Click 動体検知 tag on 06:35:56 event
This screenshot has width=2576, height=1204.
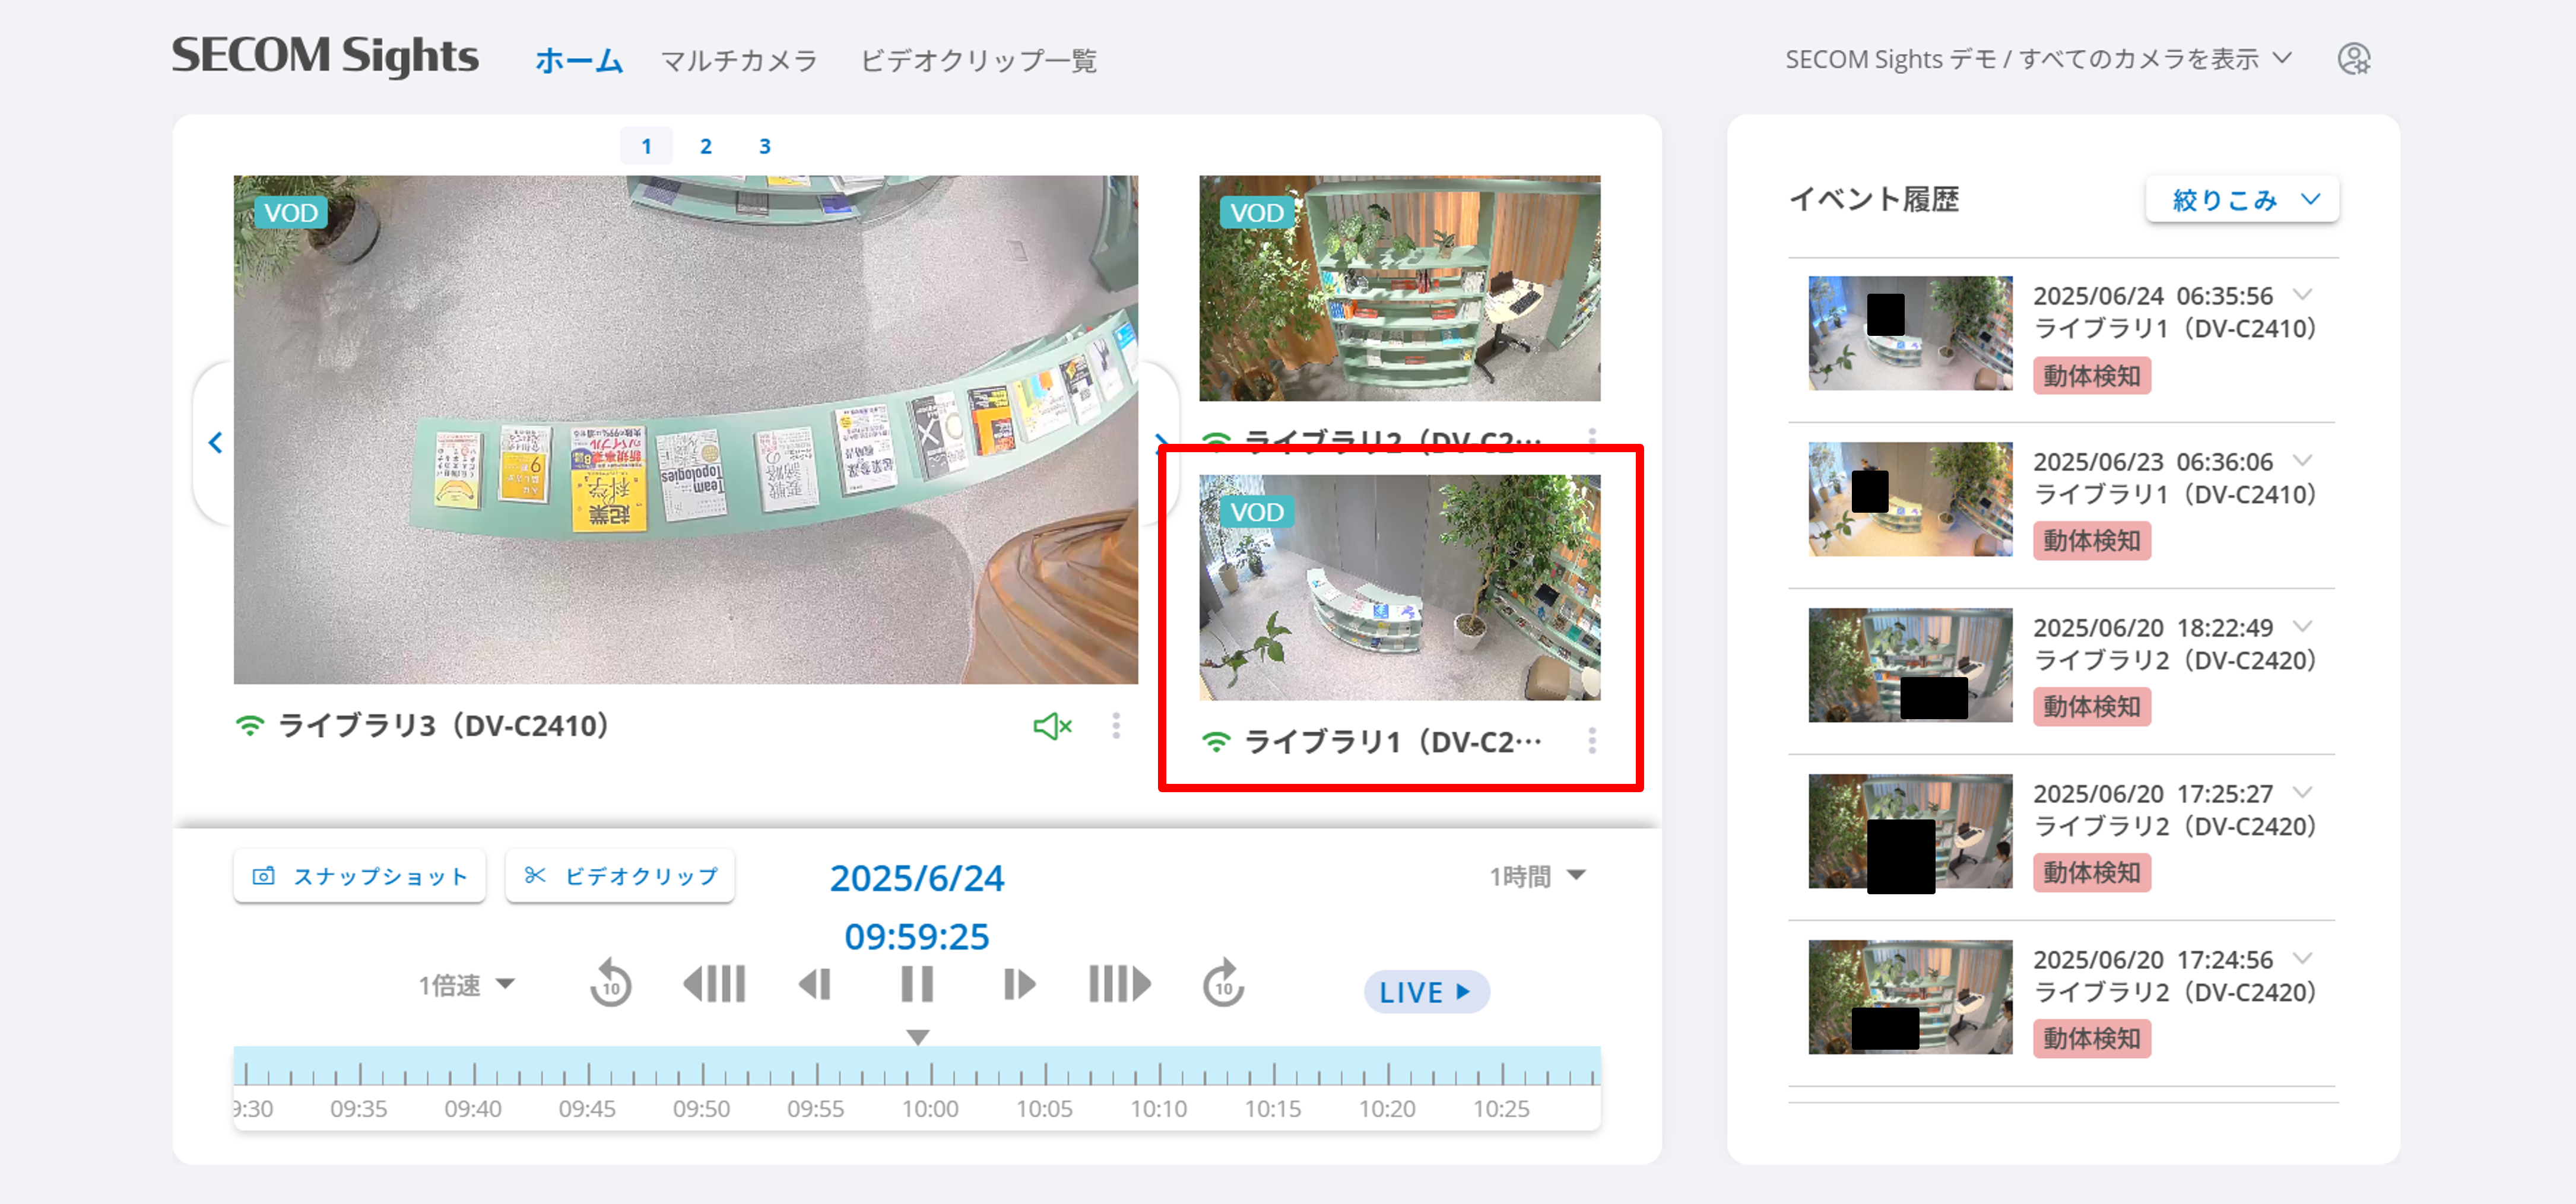point(2091,376)
